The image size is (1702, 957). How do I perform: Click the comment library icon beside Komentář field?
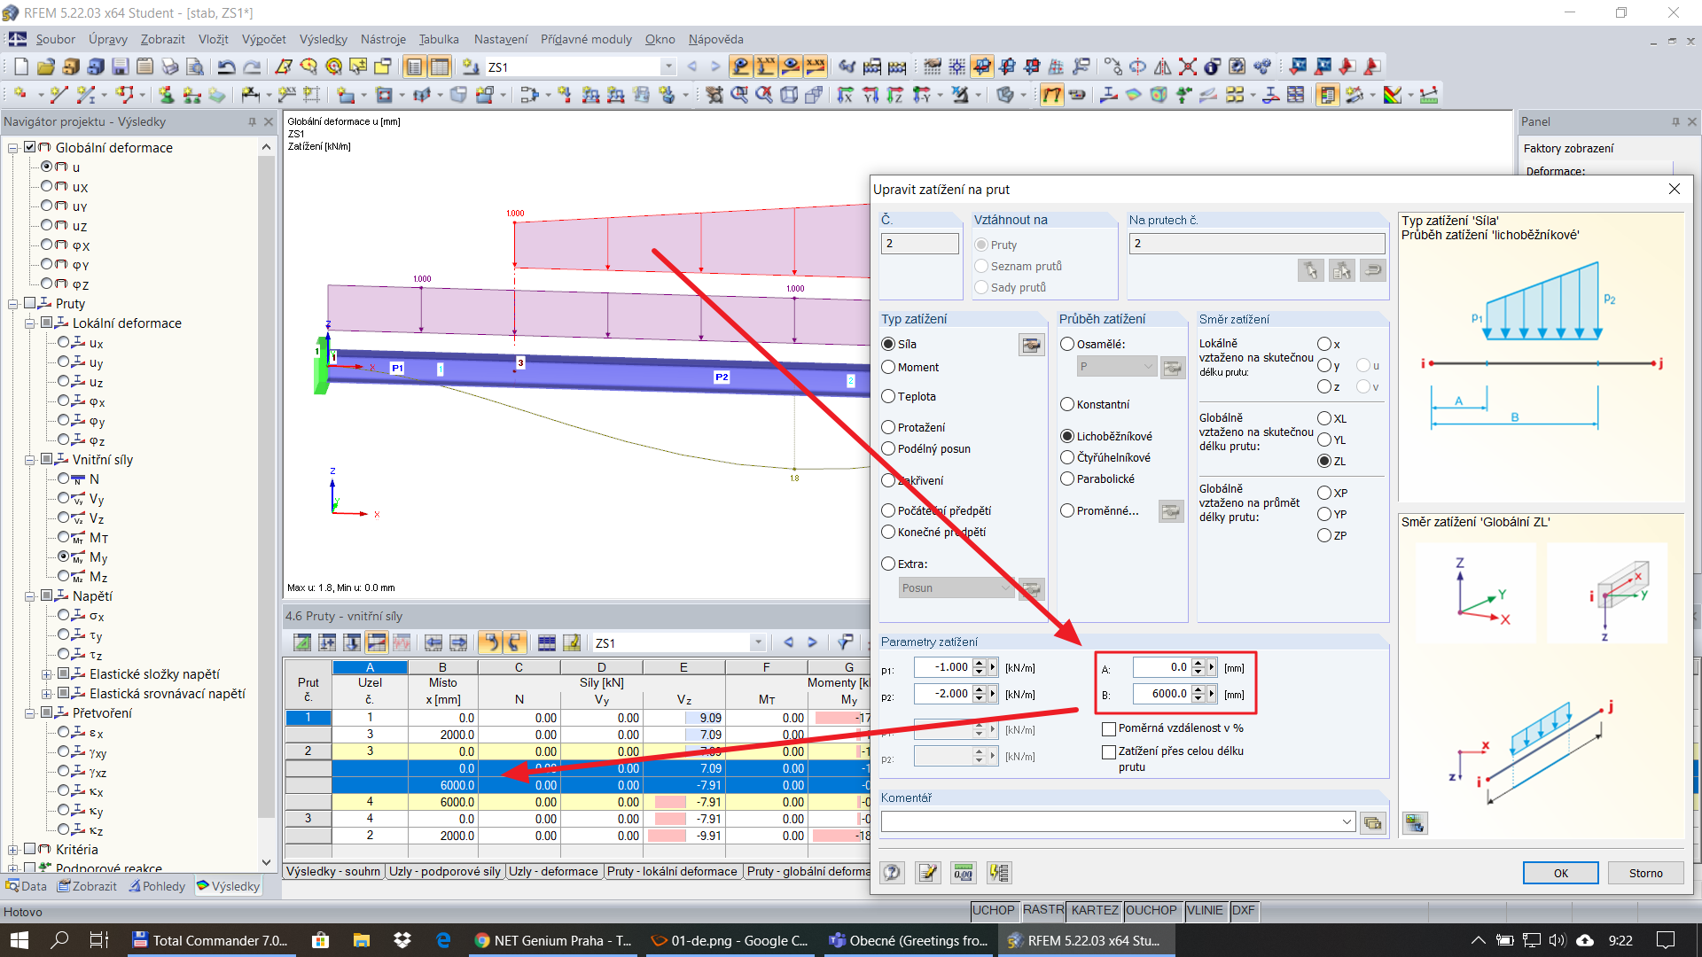click(1372, 822)
